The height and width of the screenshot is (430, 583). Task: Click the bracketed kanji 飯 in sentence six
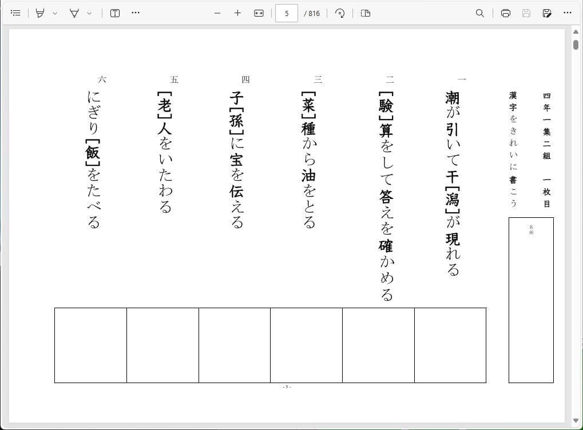click(x=93, y=152)
